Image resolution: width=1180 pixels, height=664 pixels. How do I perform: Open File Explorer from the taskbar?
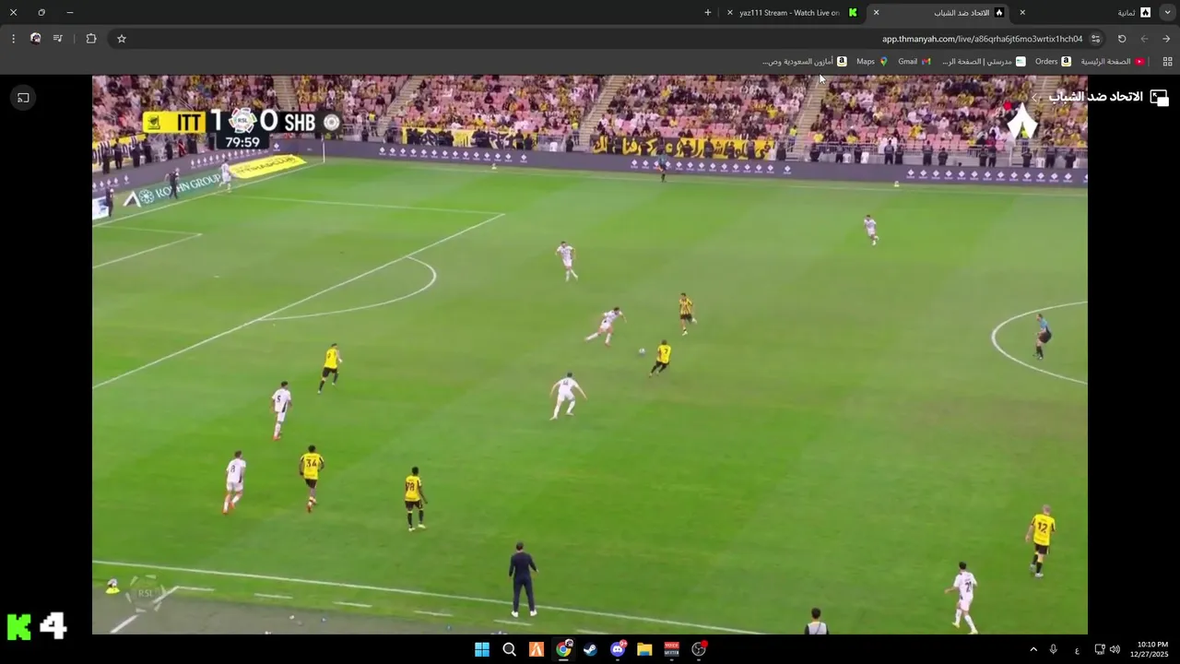[644, 649]
